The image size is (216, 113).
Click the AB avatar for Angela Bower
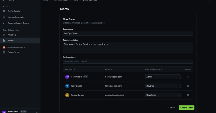pos(67,95)
